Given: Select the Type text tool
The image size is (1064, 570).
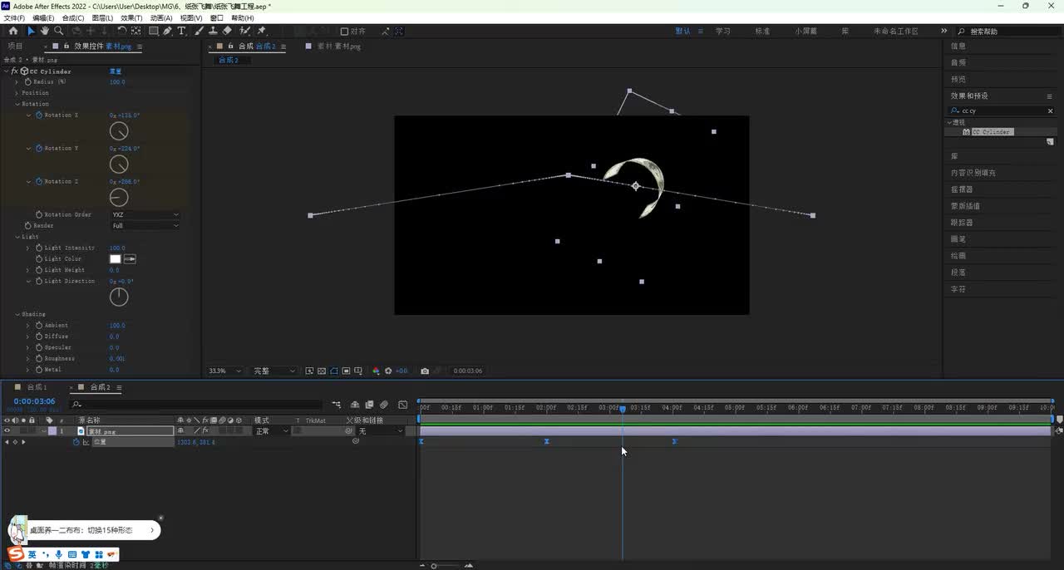Looking at the screenshot, I should click(x=181, y=31).
